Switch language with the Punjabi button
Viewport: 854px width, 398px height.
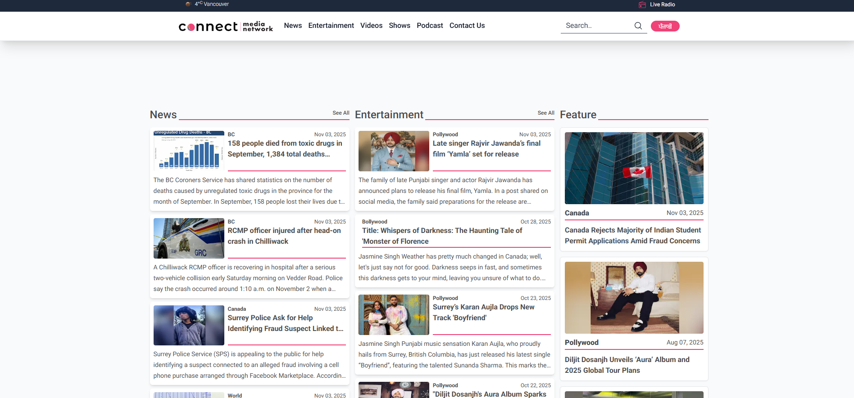pos(665,26)
